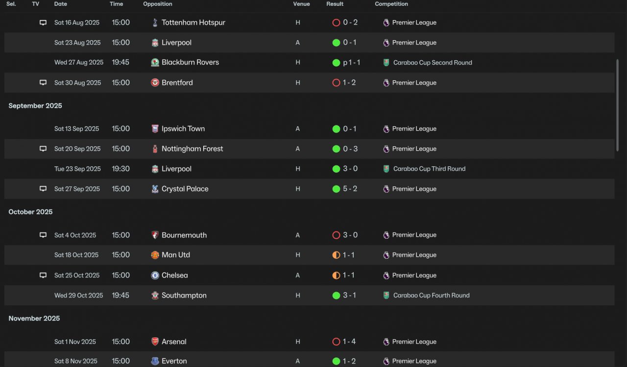Open Carabao Cup Fourth Round competition link

432,296
